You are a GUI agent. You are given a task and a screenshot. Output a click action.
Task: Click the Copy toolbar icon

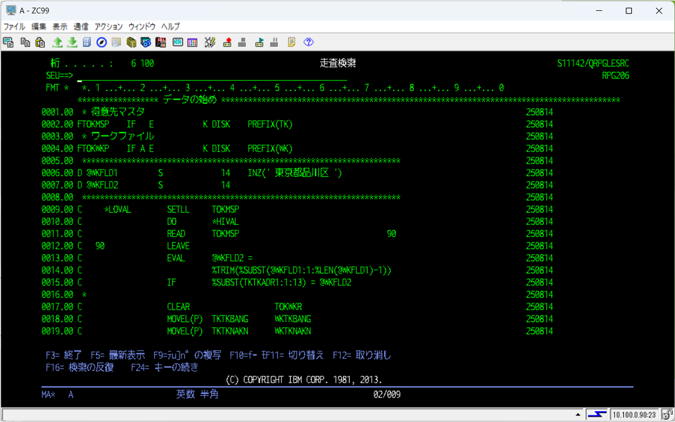click(x=25, y=42)
